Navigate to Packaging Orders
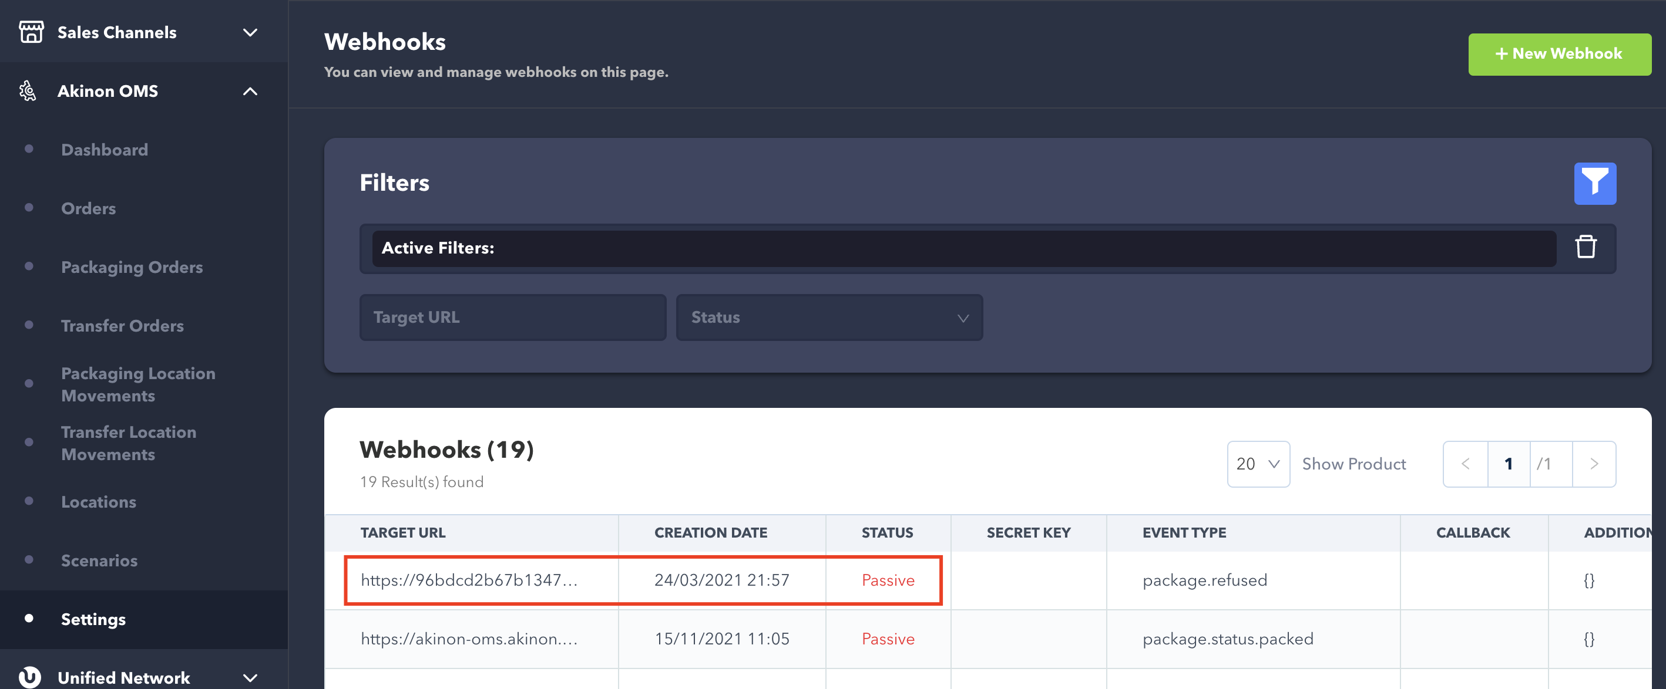 [132, 267]
